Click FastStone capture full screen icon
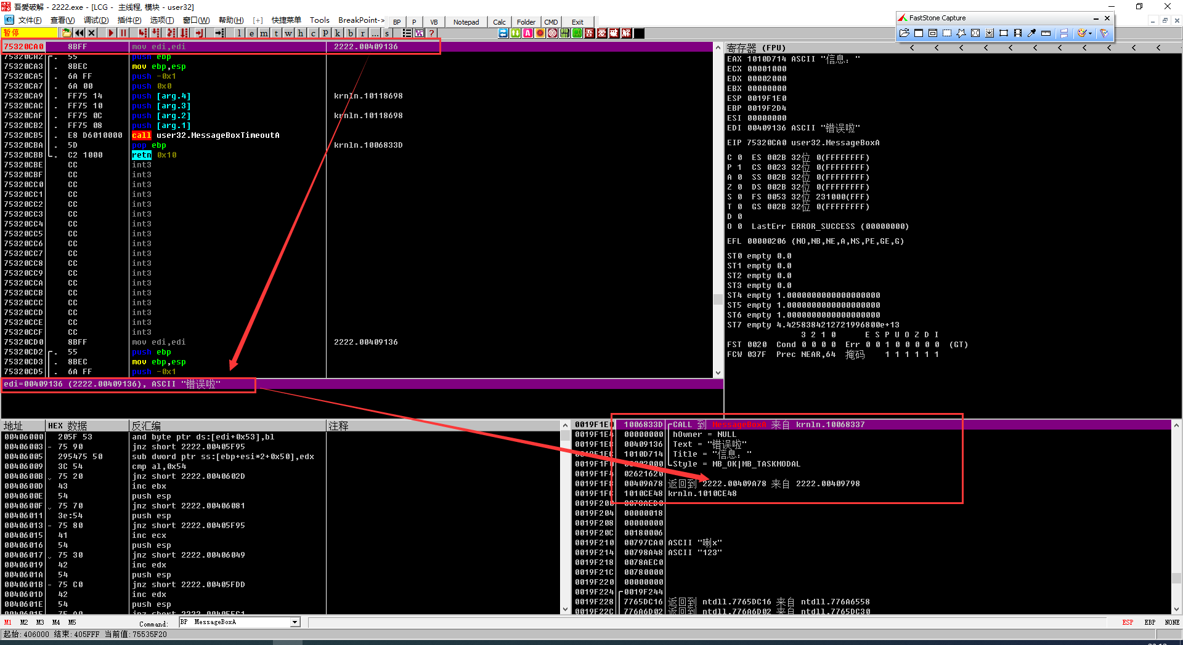 pos(975,33)
